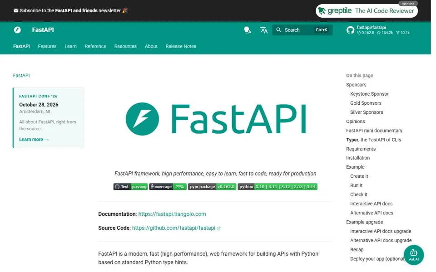Screen dimensions: 436x272
Task: Click the Test passing badge
Action: coord(130,186)
